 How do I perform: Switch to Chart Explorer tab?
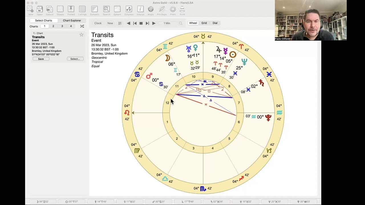point(72,20)
